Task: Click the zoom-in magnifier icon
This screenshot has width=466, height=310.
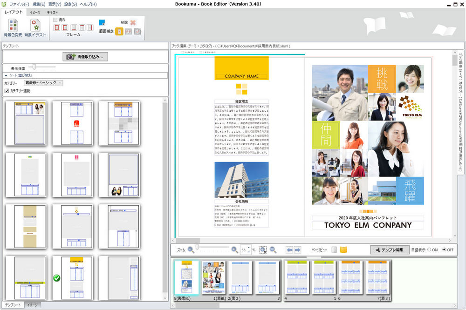Action: (234, 250)
